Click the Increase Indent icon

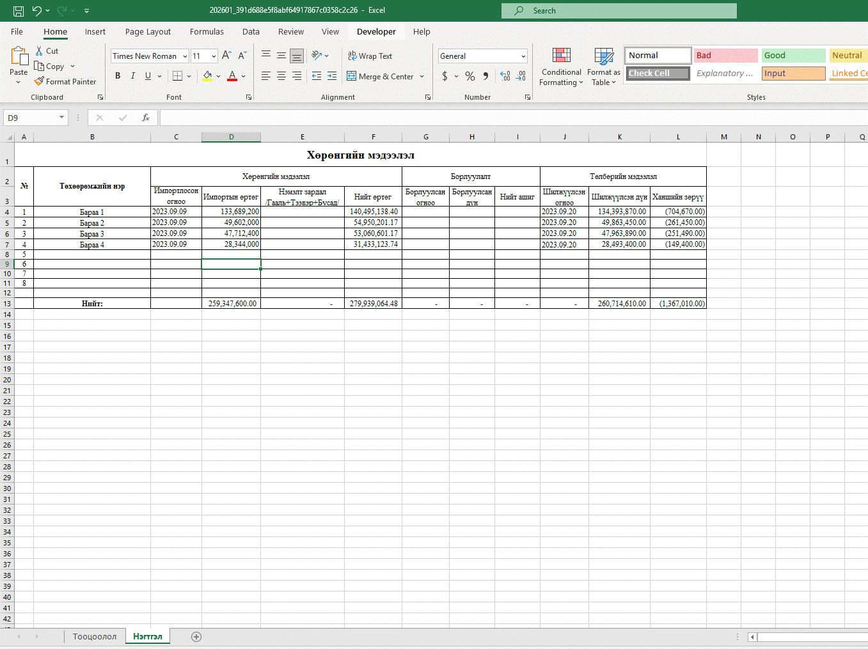(x=332, y=76)
